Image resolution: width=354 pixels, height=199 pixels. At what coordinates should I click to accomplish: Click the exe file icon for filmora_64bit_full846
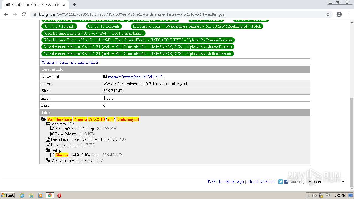pyautogui.click(x=53, y=155)
